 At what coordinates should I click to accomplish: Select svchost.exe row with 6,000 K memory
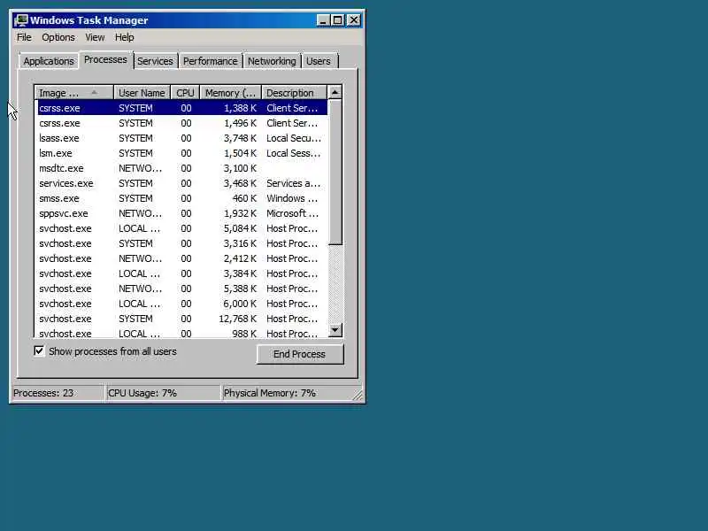[x=182, y=304]
